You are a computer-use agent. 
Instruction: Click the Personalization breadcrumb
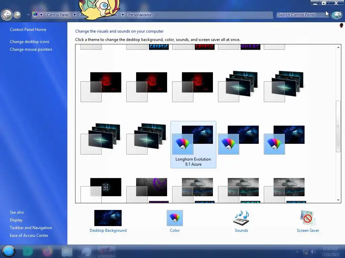140,15
